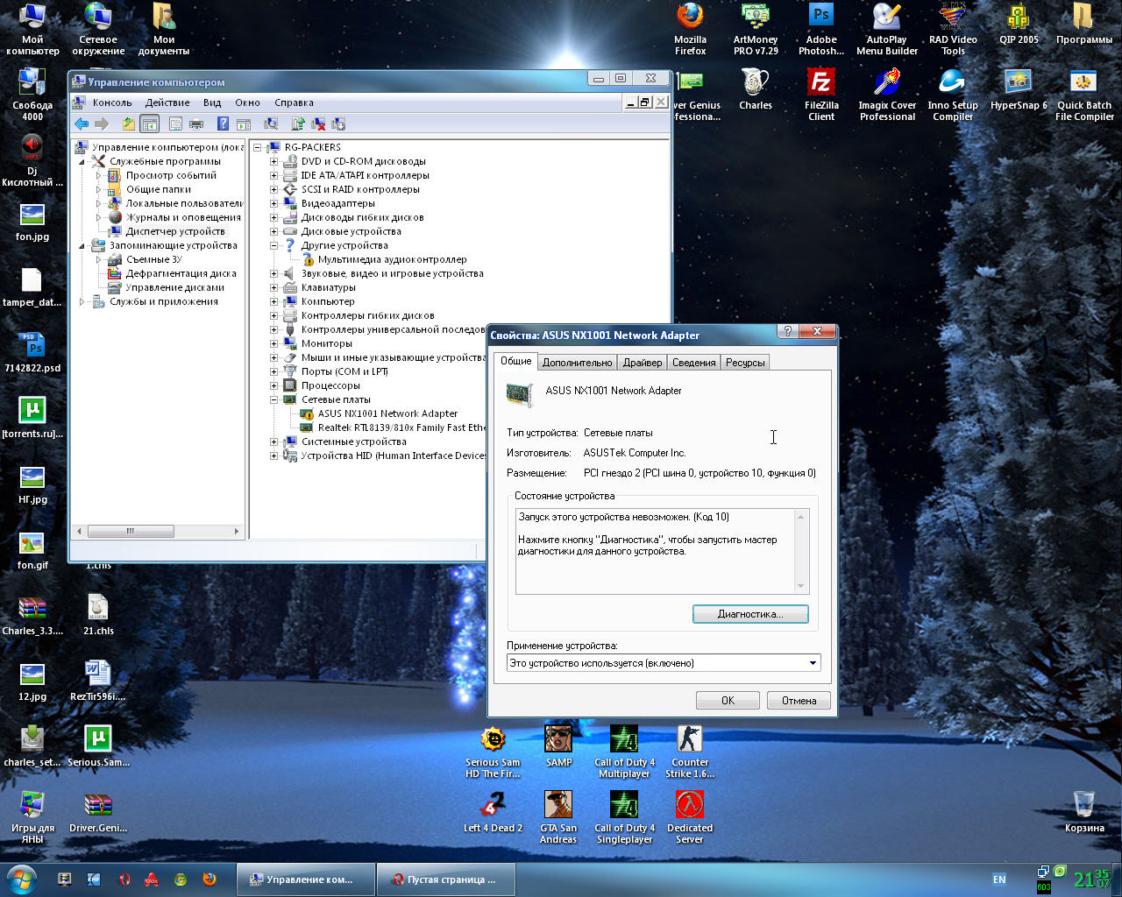Collapse the Другие устройства node

pos(273,245)
